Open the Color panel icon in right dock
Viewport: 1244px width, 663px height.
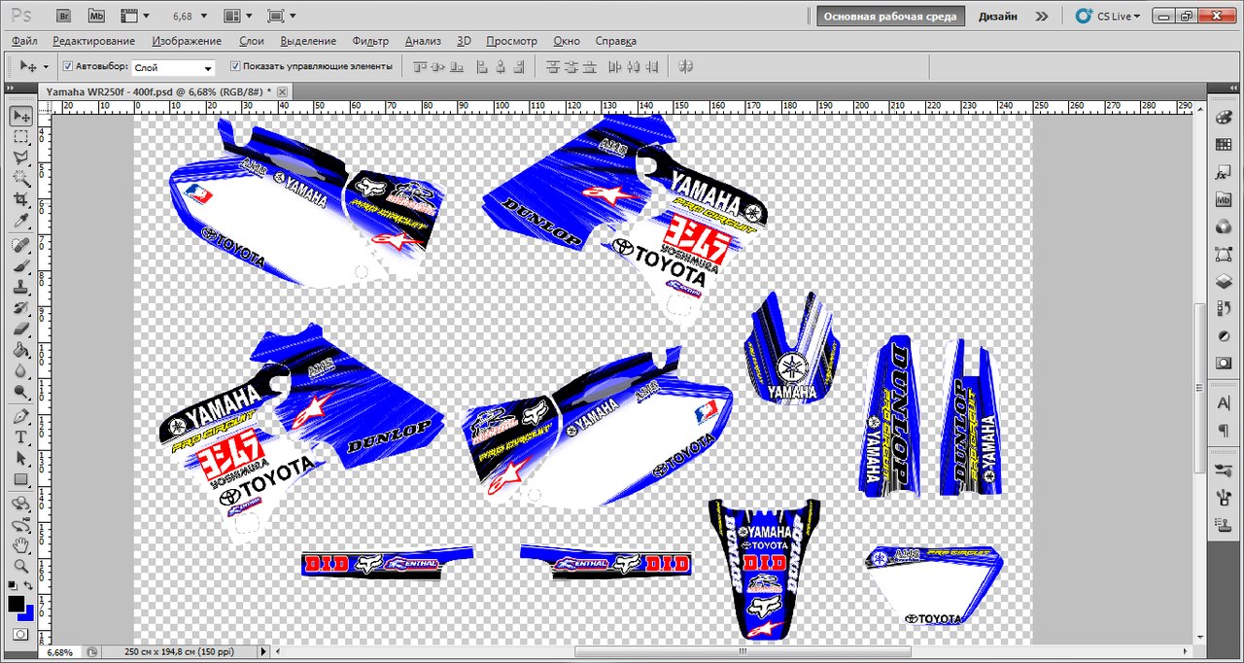coord(1224,117)
